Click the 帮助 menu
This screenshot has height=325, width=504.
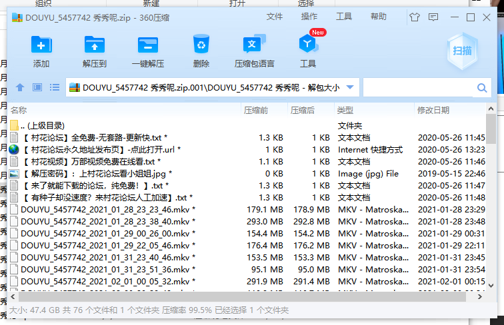tap(379, 17)
